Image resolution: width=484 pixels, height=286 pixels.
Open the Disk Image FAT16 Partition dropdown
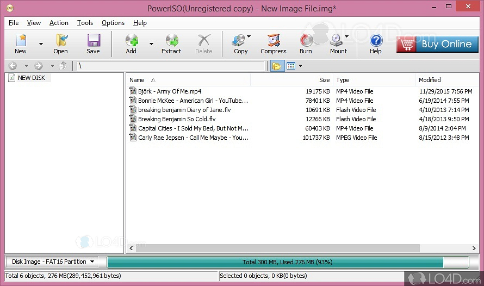coord(53,262)
